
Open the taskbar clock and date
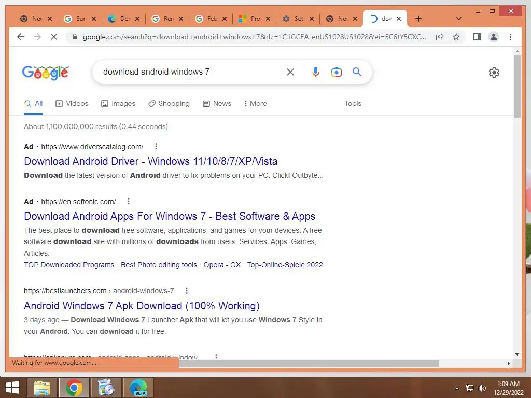[508, 388]
